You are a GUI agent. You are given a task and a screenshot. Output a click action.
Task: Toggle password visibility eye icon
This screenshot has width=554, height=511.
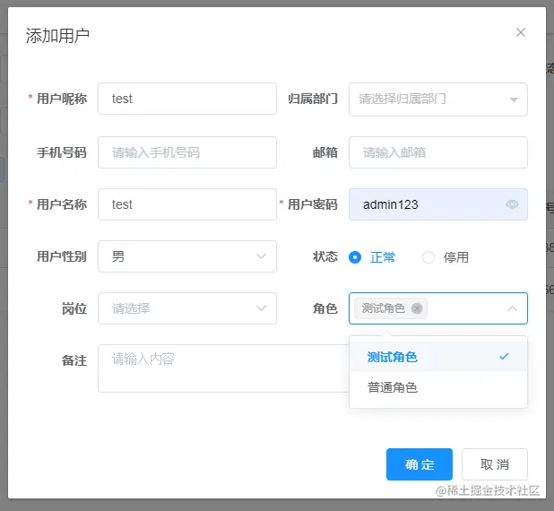512,204
